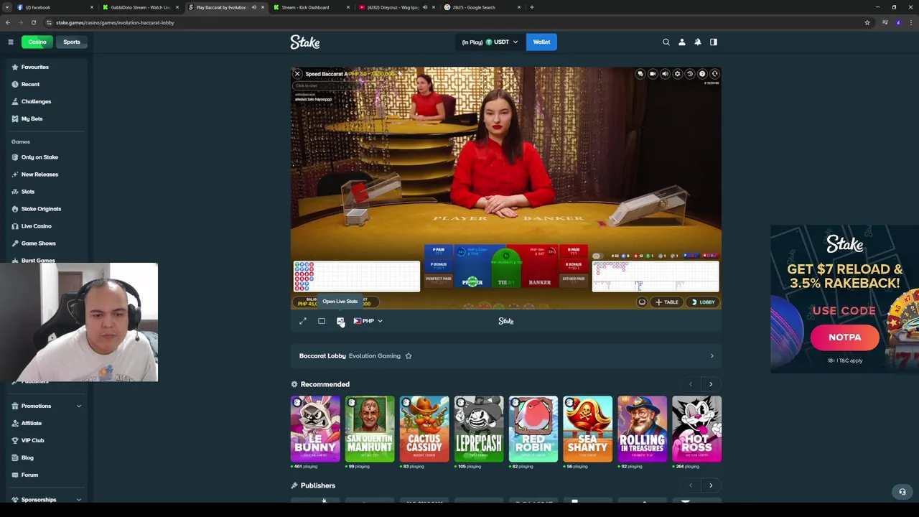The width and height of the screenshot is (919, 517).
Task: Click the NOTPA promo code button
Action: pyautogui.click(x=845, y=337)
